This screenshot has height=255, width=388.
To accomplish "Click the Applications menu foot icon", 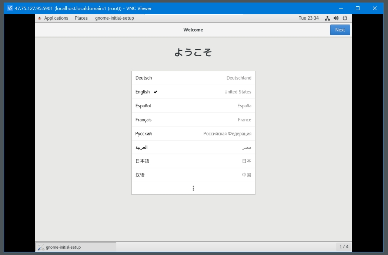I will tap(40, 18).
